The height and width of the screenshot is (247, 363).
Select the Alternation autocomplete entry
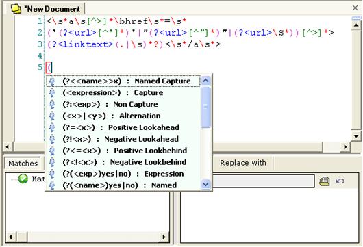click(123, 116)
